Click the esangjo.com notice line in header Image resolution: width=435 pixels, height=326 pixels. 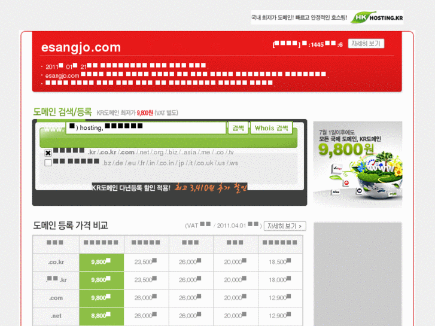point(185,75)
